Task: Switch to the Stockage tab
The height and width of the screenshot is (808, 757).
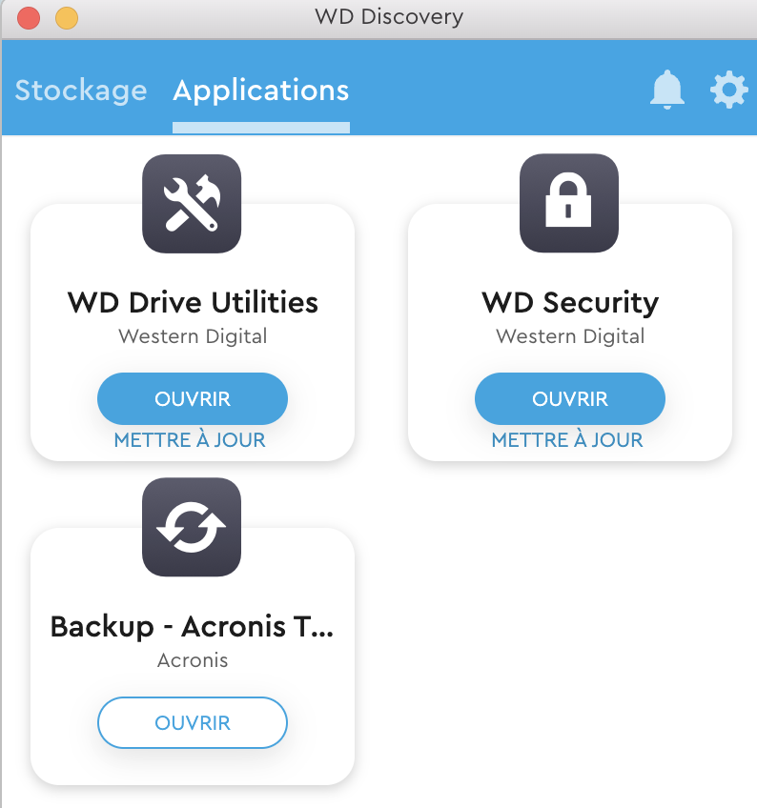Action: tap(81, 91)
